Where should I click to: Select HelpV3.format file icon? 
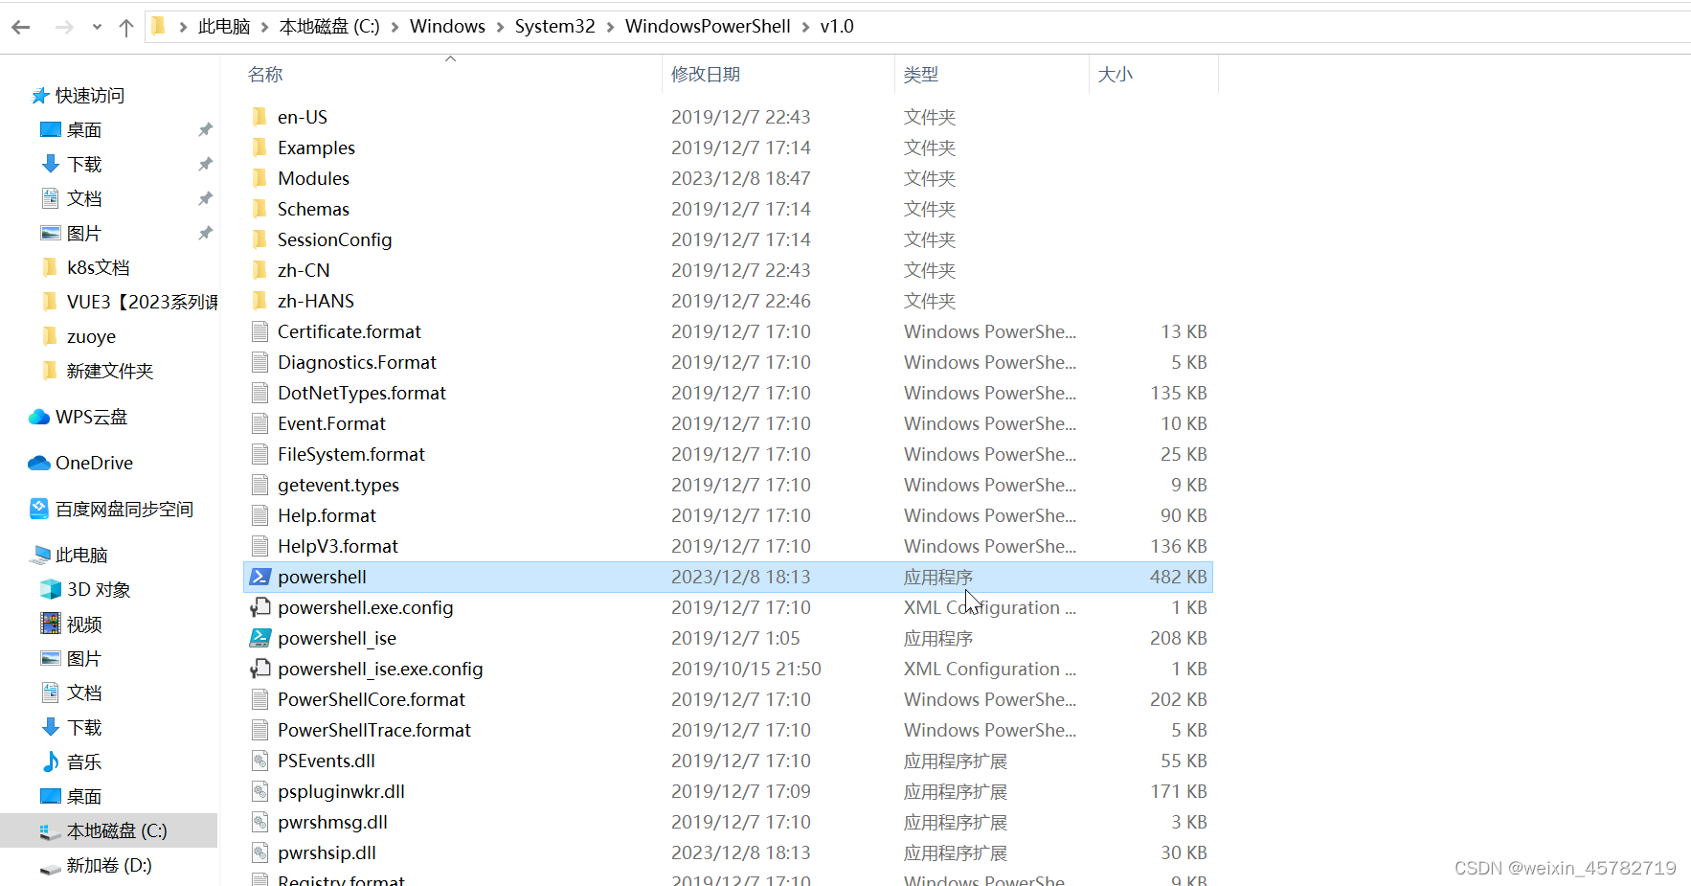coord(259,546)
